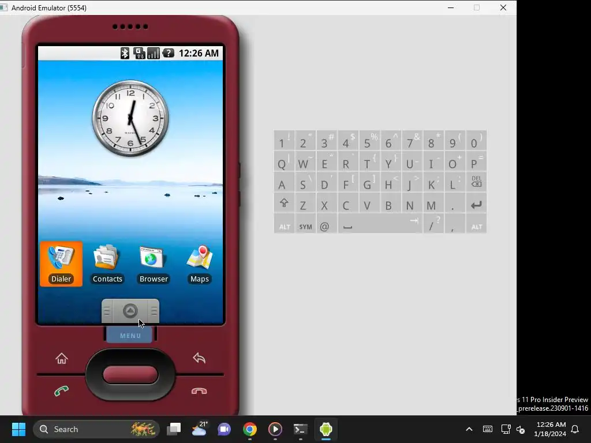The width and height of the screenshot is (591, 443).
Task: Click the period key on keyboard
Action: (455, 203)
